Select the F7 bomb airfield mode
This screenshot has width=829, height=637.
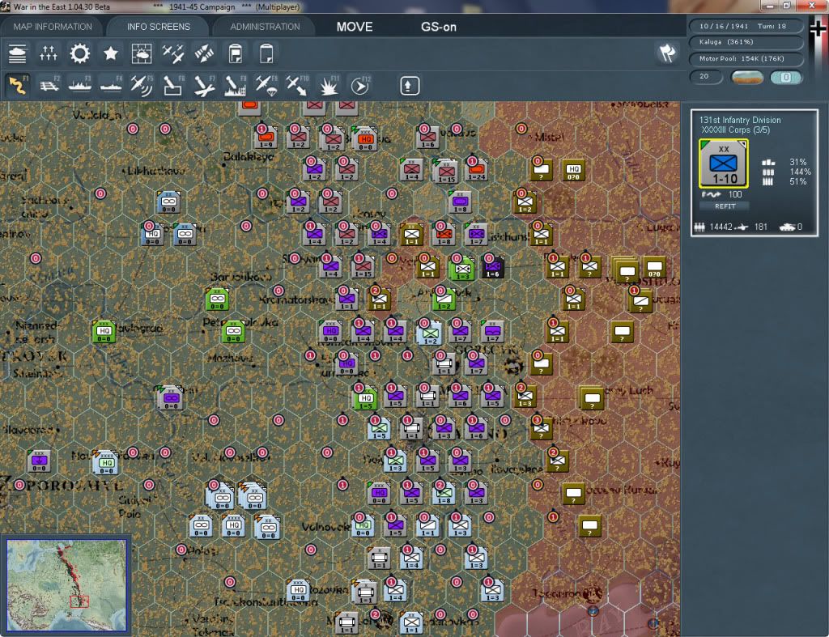[x=204, y=85]
